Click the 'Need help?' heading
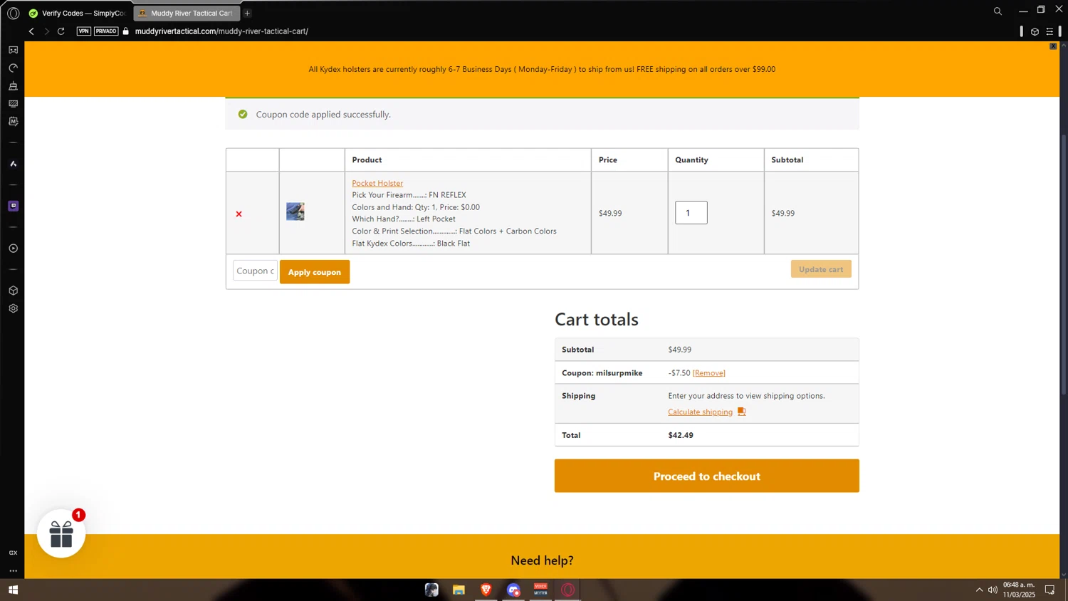This screenshot has width=1068, height=601. pos(542,560)
